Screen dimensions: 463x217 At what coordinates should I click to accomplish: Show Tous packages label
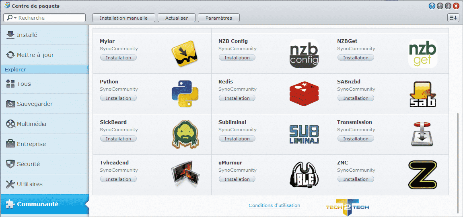(x=24, y=83)
